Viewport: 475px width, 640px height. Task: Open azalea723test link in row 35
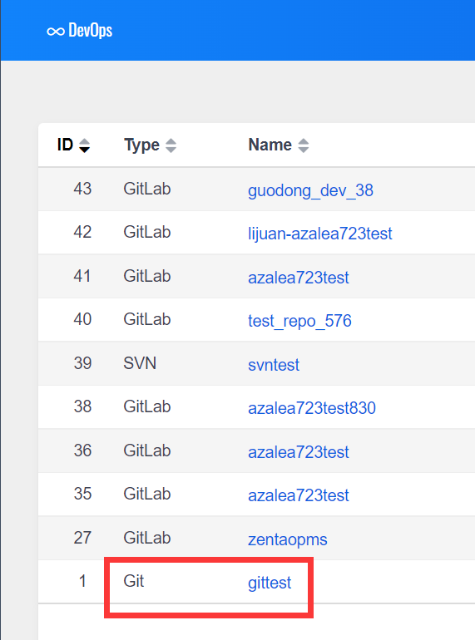click(299, 495)
